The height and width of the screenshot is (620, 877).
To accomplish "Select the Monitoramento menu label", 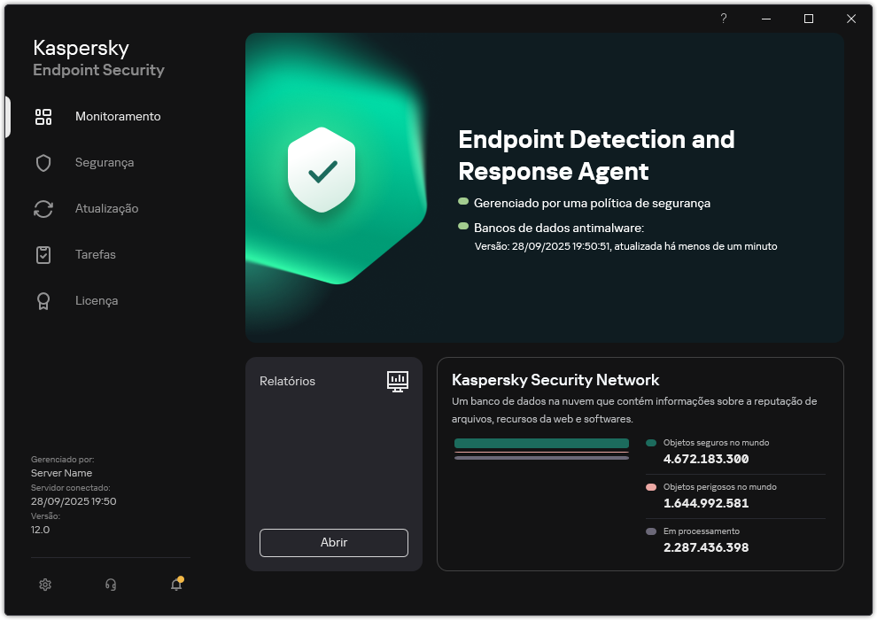I will point(118,117).
